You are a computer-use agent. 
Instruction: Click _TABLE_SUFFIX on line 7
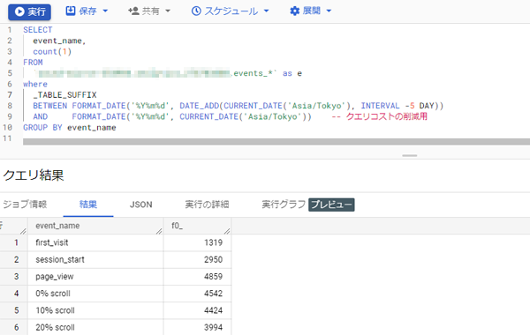tap(64, 95)
